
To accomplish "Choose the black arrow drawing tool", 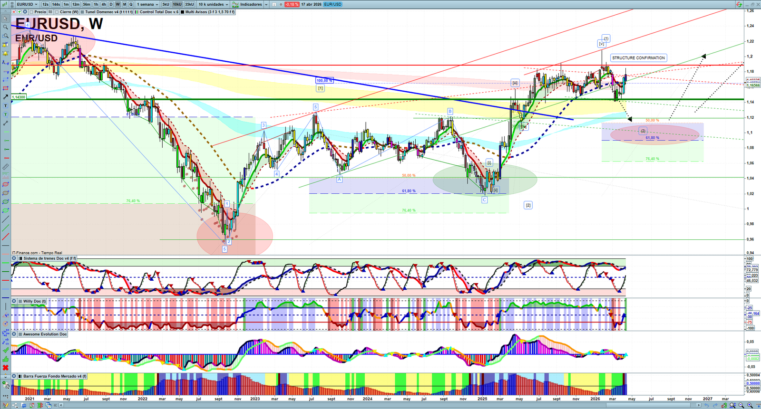I will tap(5, 97).
